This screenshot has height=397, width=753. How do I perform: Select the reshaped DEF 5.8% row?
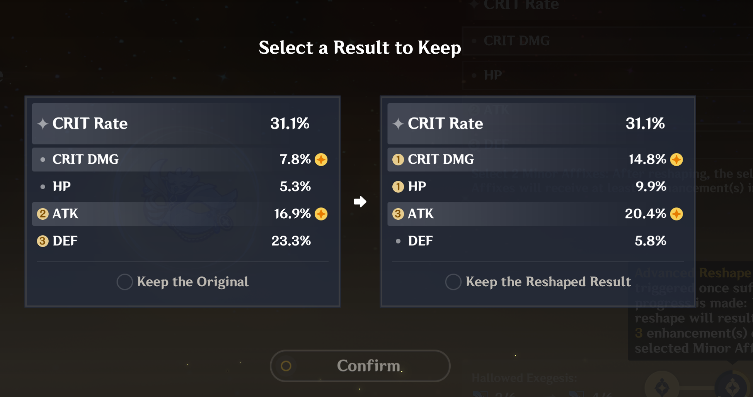[x=538, y=241]
